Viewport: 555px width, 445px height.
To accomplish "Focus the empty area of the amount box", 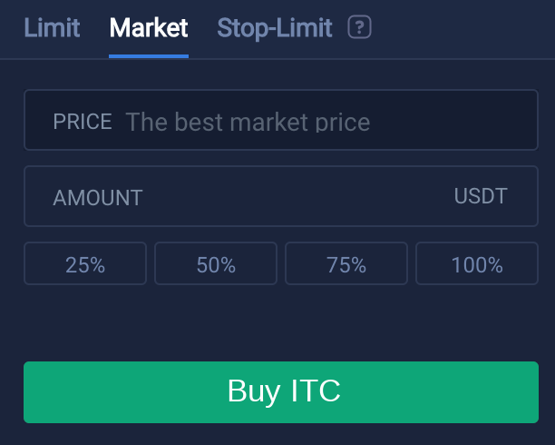I will tap(297, 196).
